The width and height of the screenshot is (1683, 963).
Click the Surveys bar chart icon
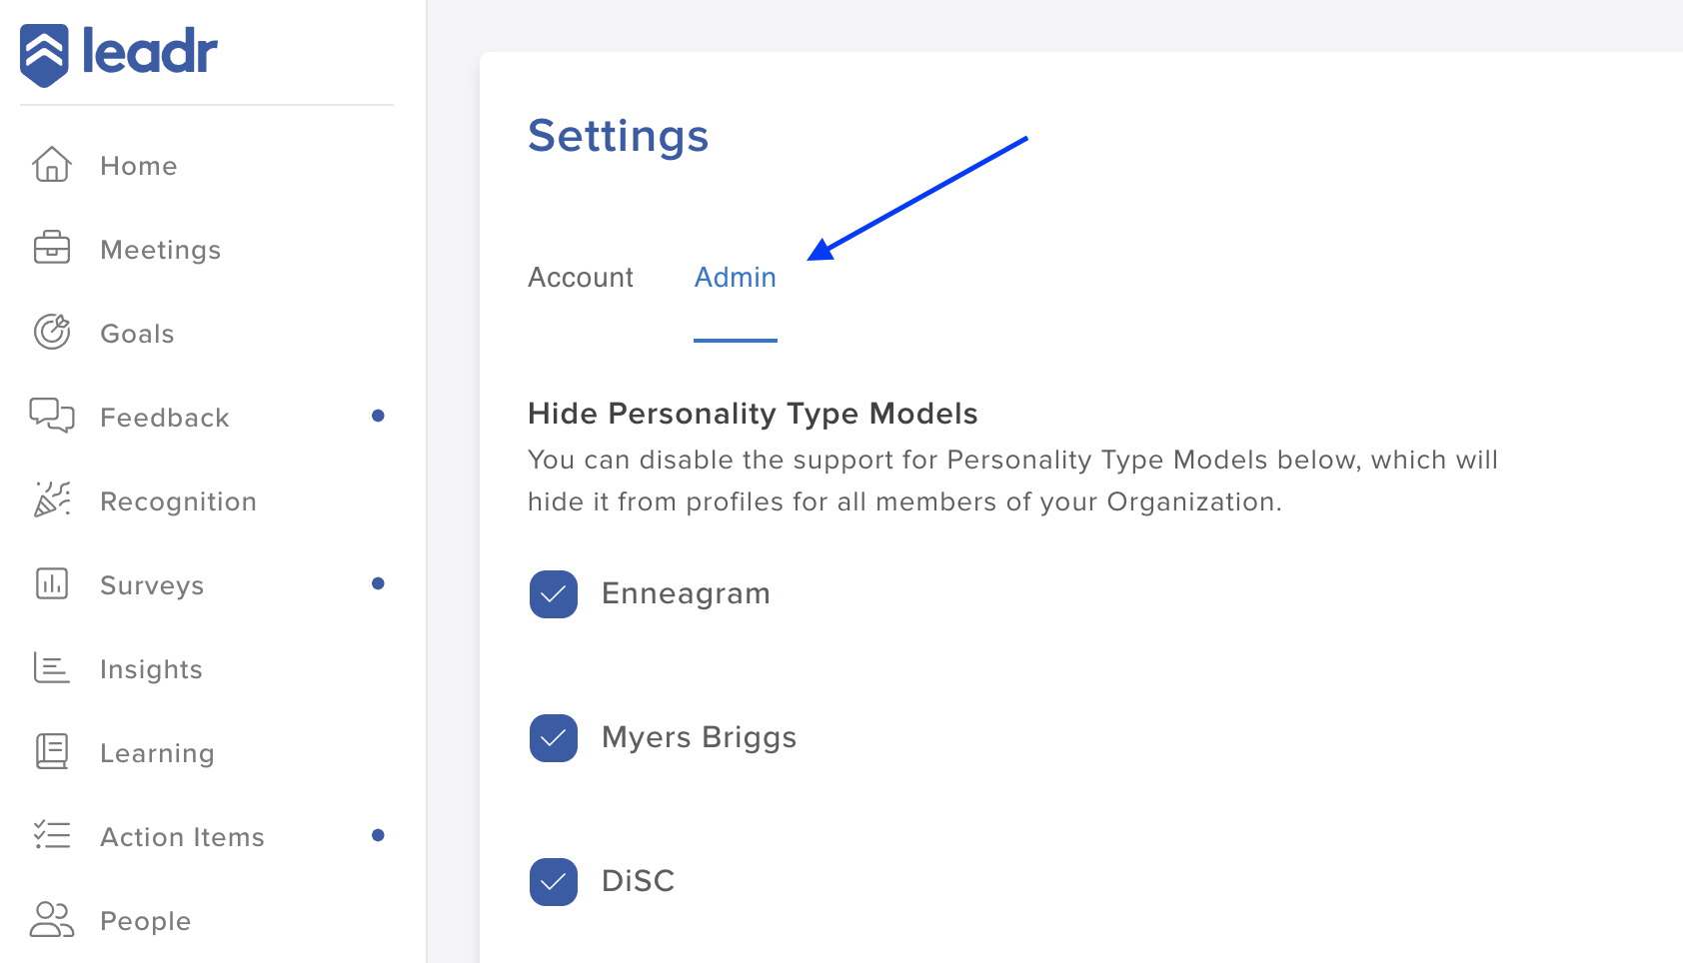(51, 584)
